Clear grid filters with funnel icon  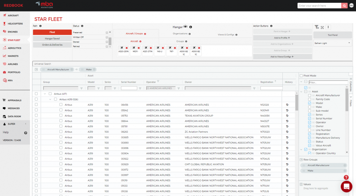317,27
